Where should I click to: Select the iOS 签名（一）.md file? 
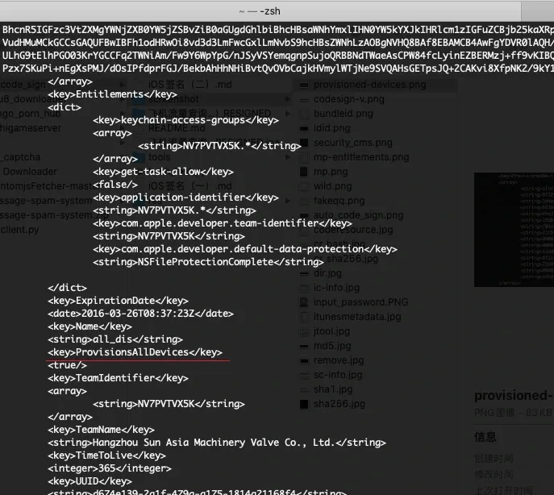190,186
